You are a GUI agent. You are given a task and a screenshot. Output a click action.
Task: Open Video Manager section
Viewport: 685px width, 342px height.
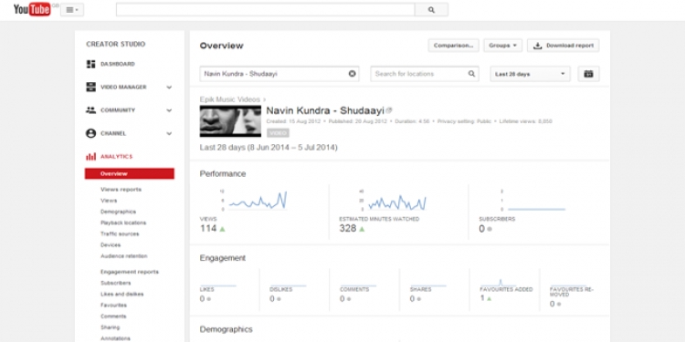pos(123,88)
